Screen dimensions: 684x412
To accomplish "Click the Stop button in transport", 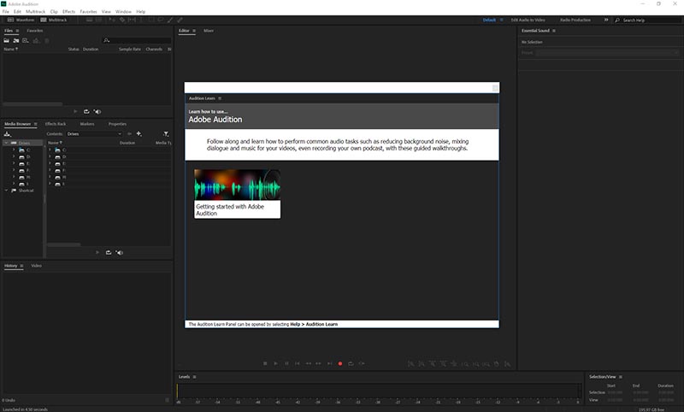I will coord(265,363).
